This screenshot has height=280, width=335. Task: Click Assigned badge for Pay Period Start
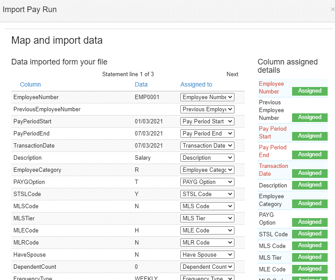pos(309,136)
